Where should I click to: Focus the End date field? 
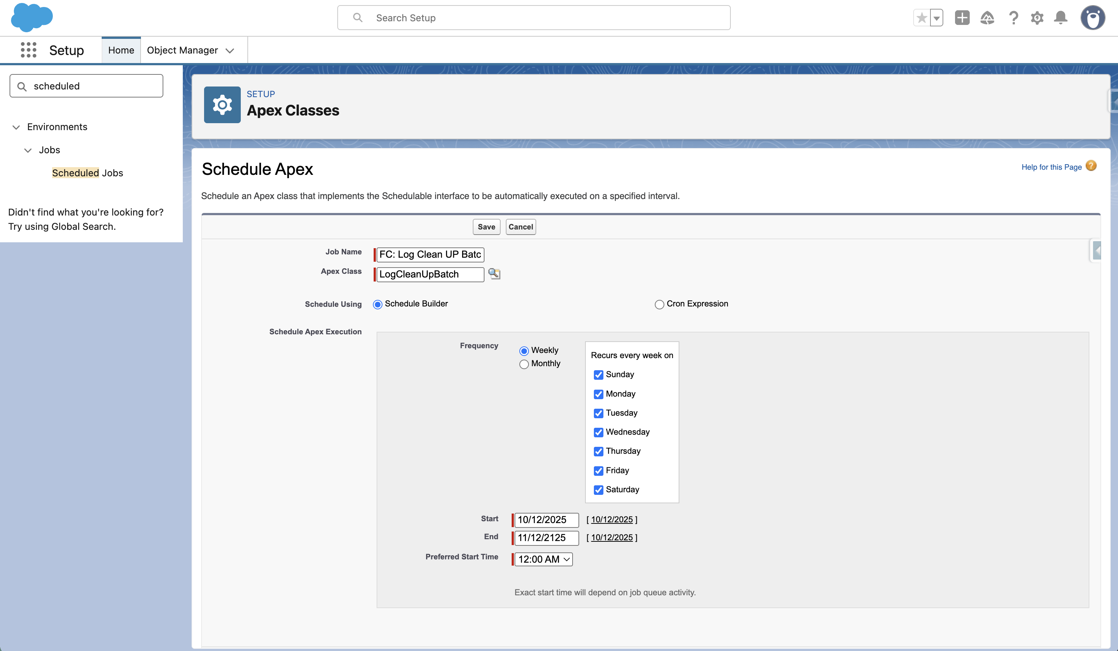pos(547,538)
